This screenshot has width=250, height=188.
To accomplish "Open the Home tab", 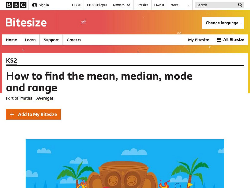I will [11, 40].
